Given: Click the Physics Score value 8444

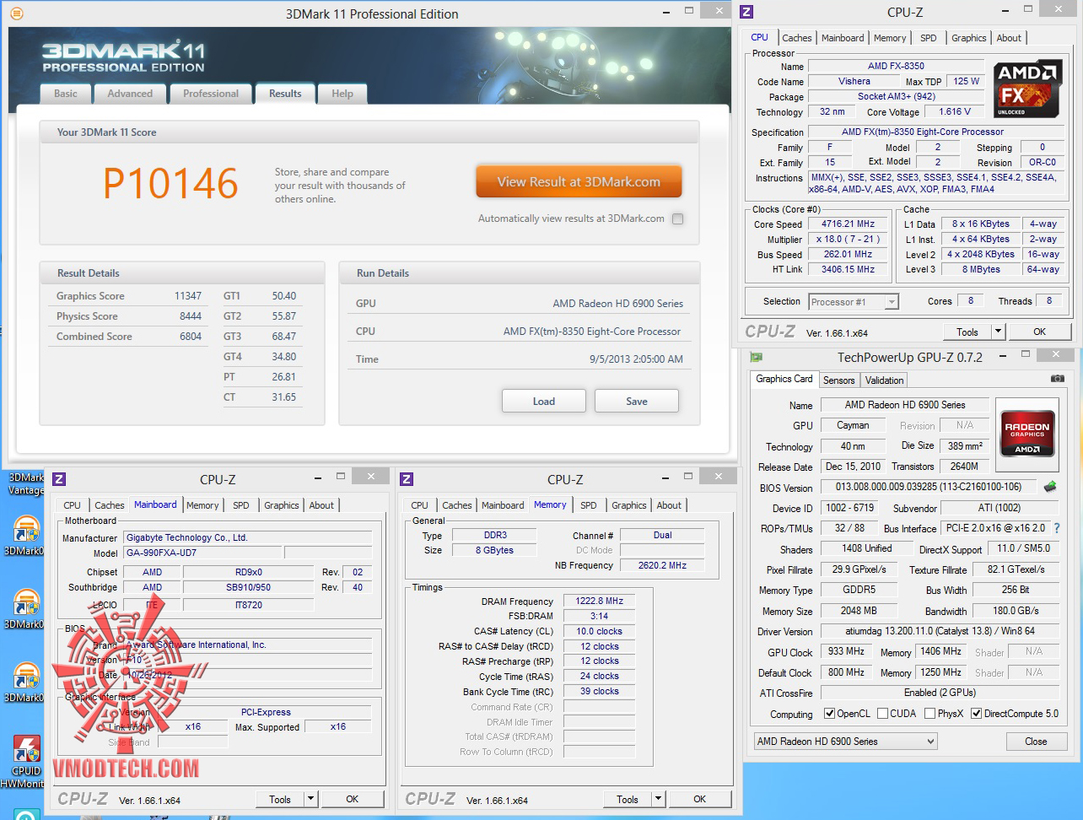Looking at the screenshot, I should tap(191, 316).
